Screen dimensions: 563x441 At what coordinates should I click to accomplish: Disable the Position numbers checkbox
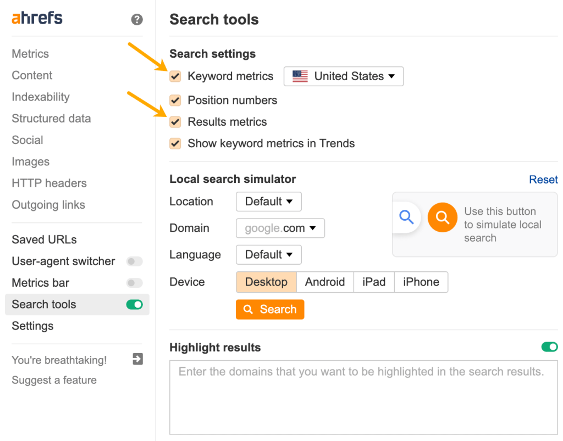pos(175,101)
